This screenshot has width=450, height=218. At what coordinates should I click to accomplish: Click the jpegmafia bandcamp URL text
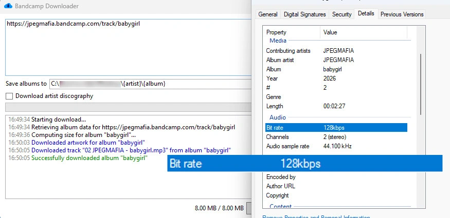[73, 24]
